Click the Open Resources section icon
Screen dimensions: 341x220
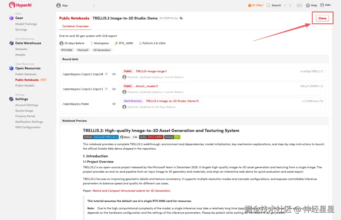11,68
